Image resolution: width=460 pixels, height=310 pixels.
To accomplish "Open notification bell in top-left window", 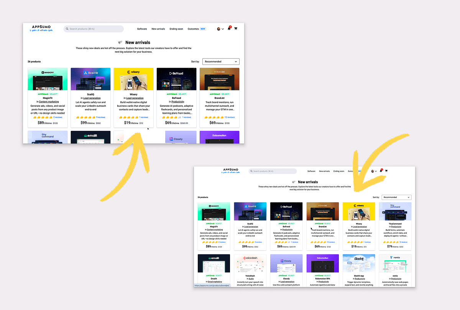I will (229, 29).
